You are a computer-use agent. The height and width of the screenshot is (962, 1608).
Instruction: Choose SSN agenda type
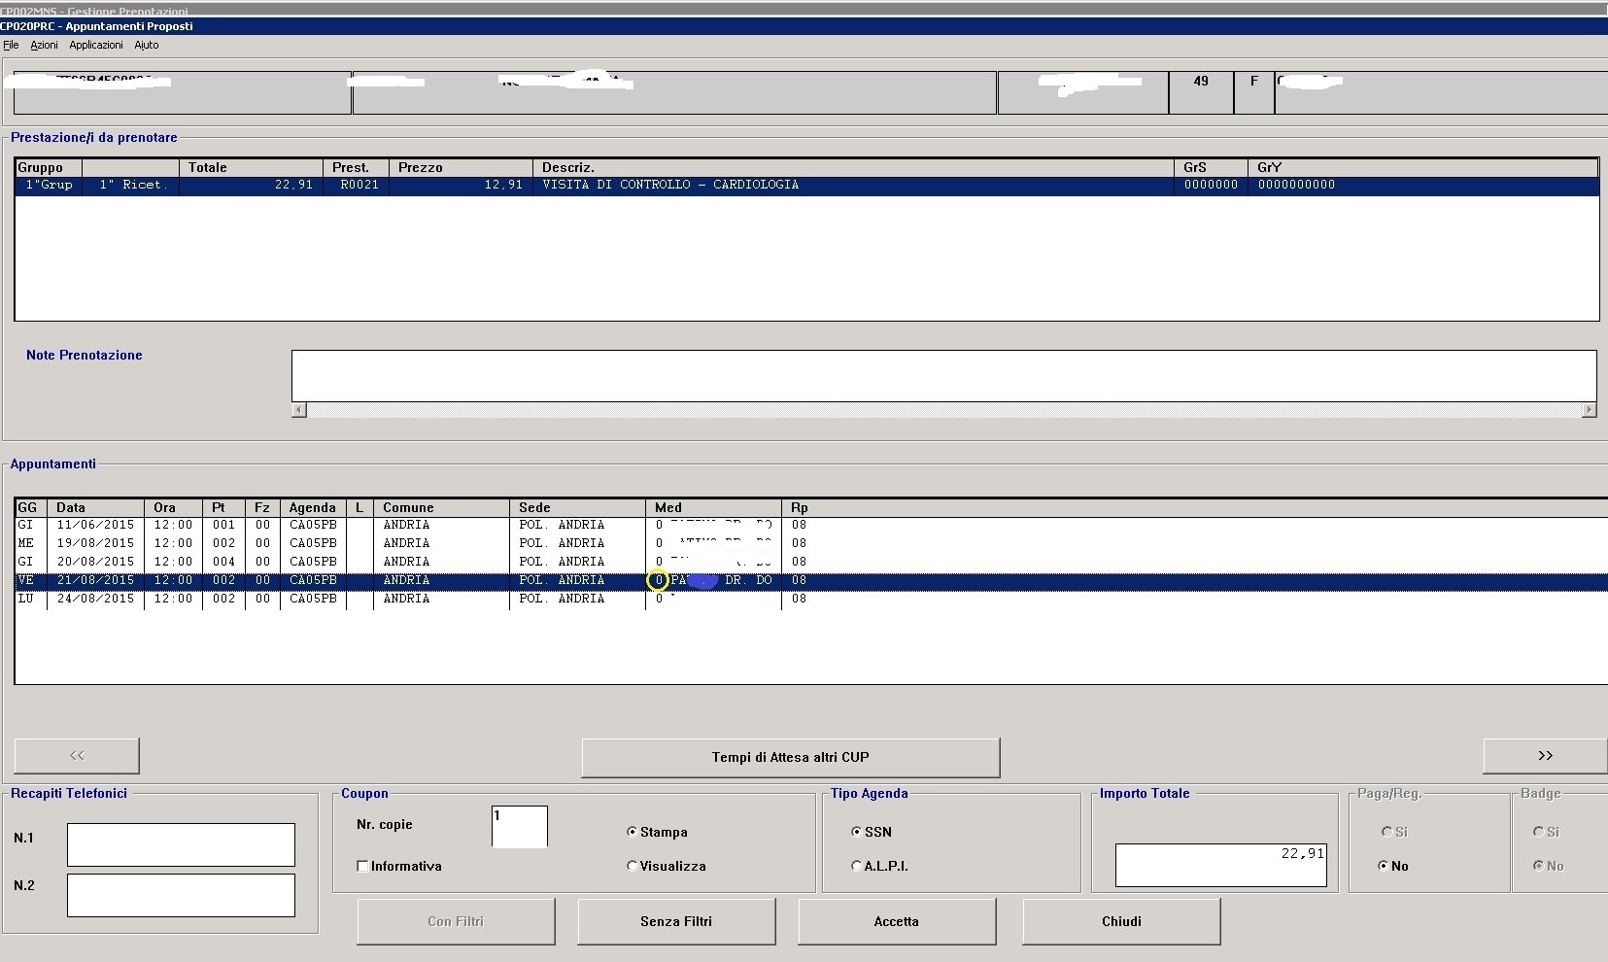coord(856,832)
